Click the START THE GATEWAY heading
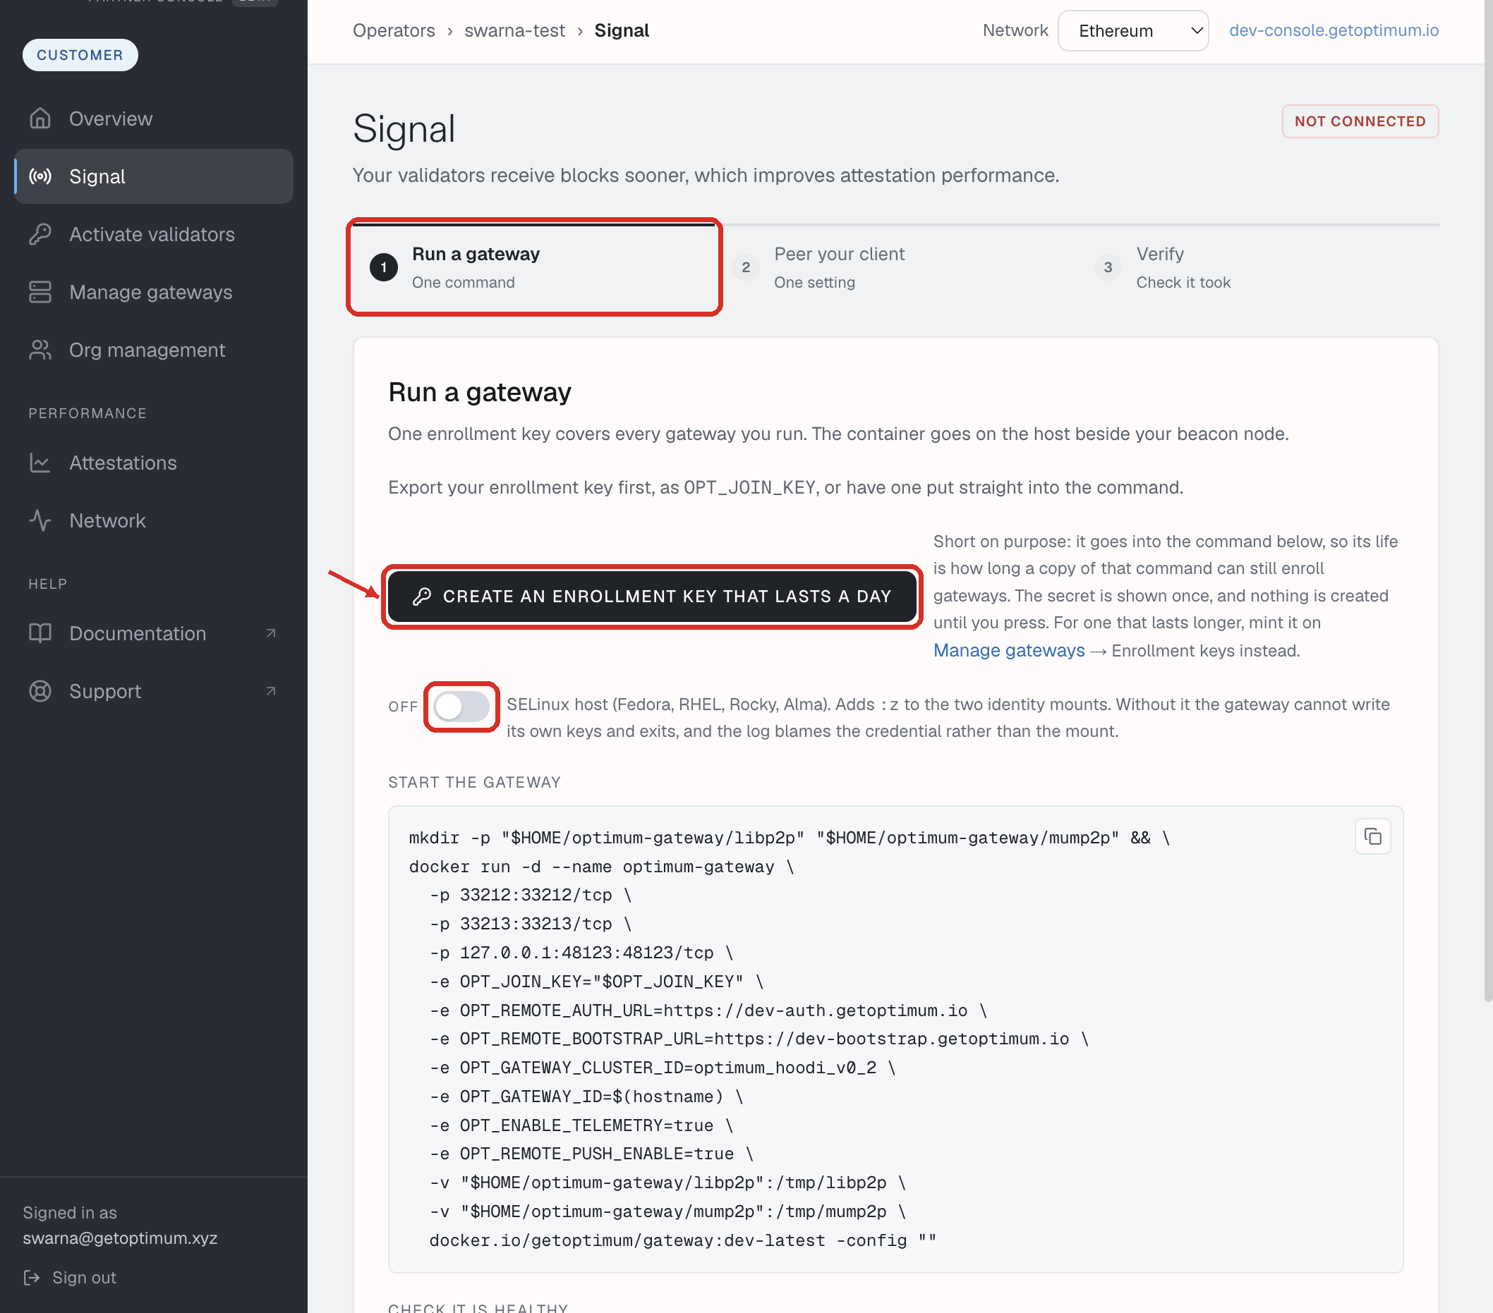1493x1313 pixels. [474, 783]
